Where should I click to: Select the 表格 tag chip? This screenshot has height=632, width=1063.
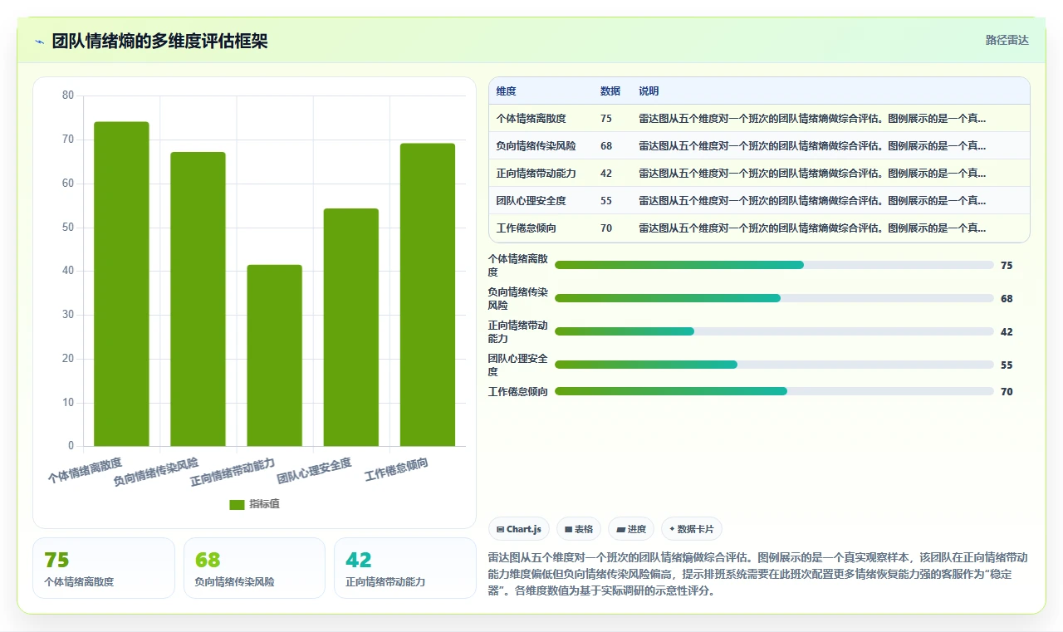pos(579,529)
